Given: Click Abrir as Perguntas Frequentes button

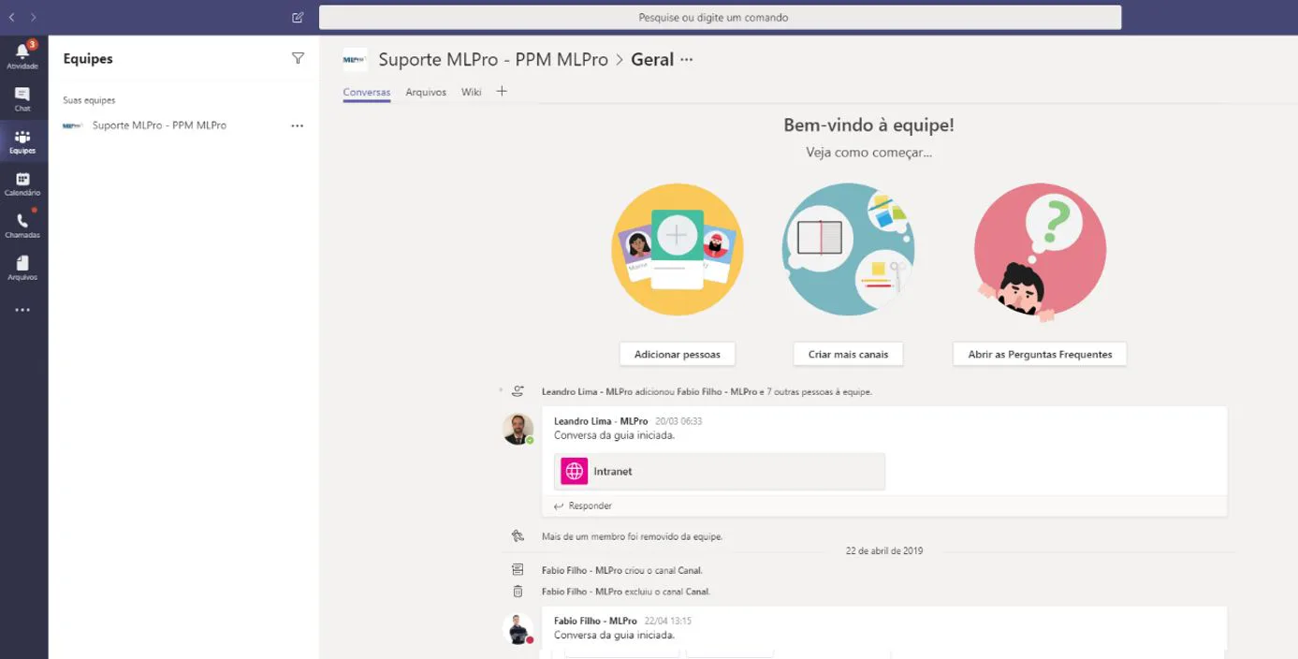Looking at the screenshot, I should [1040, 354].
